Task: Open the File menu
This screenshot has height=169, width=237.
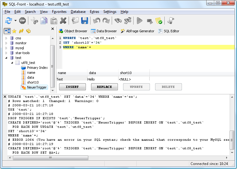Action: click(x=7, y=12)
